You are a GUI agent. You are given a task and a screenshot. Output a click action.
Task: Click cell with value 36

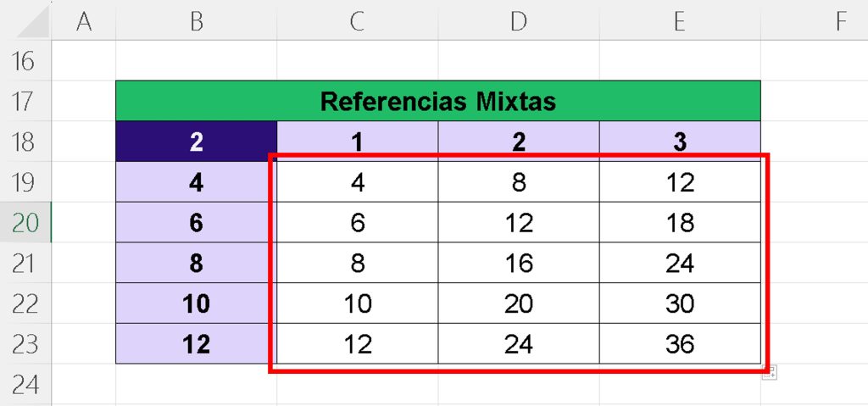point(680,343)
